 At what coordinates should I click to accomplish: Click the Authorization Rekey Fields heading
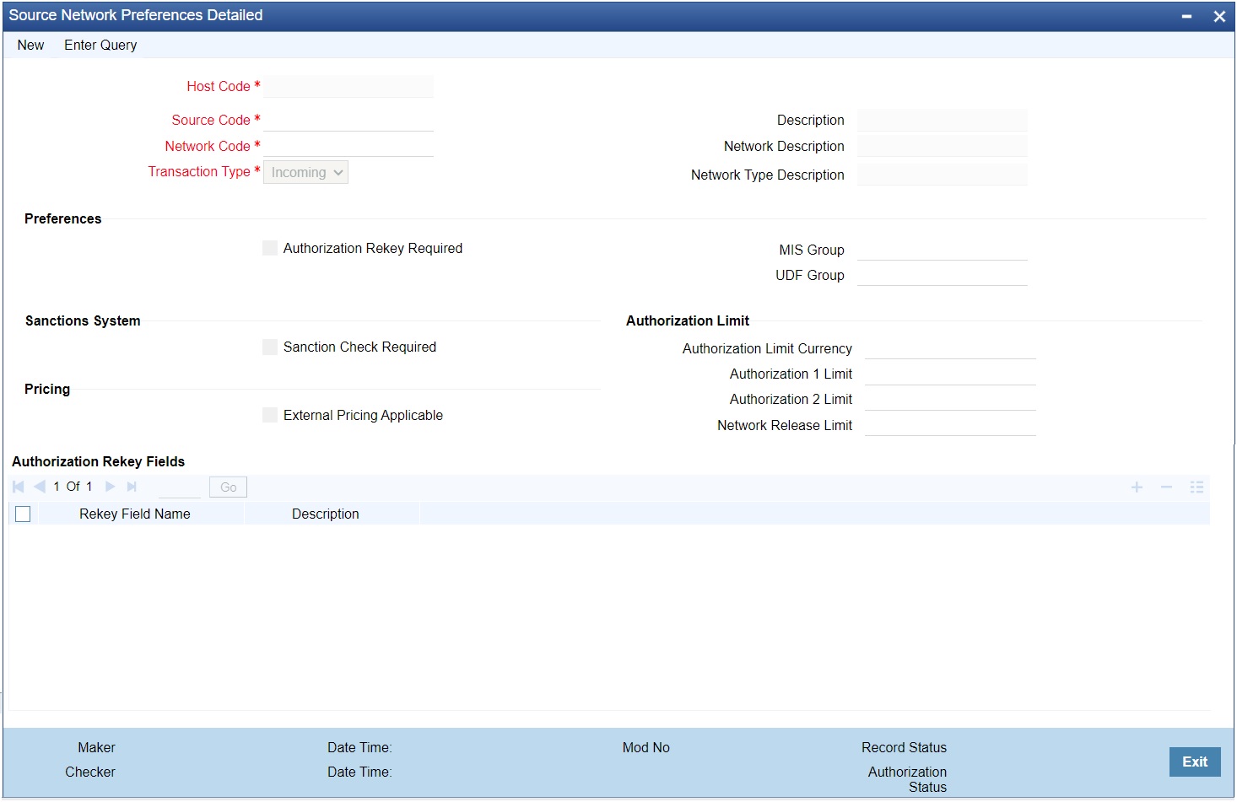(x=98, y=461)
